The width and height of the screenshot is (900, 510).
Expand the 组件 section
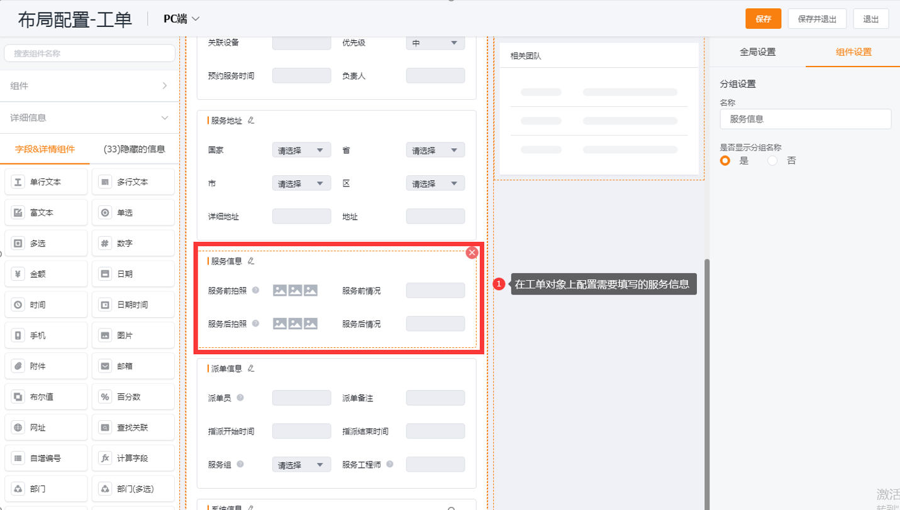point(89,85)
